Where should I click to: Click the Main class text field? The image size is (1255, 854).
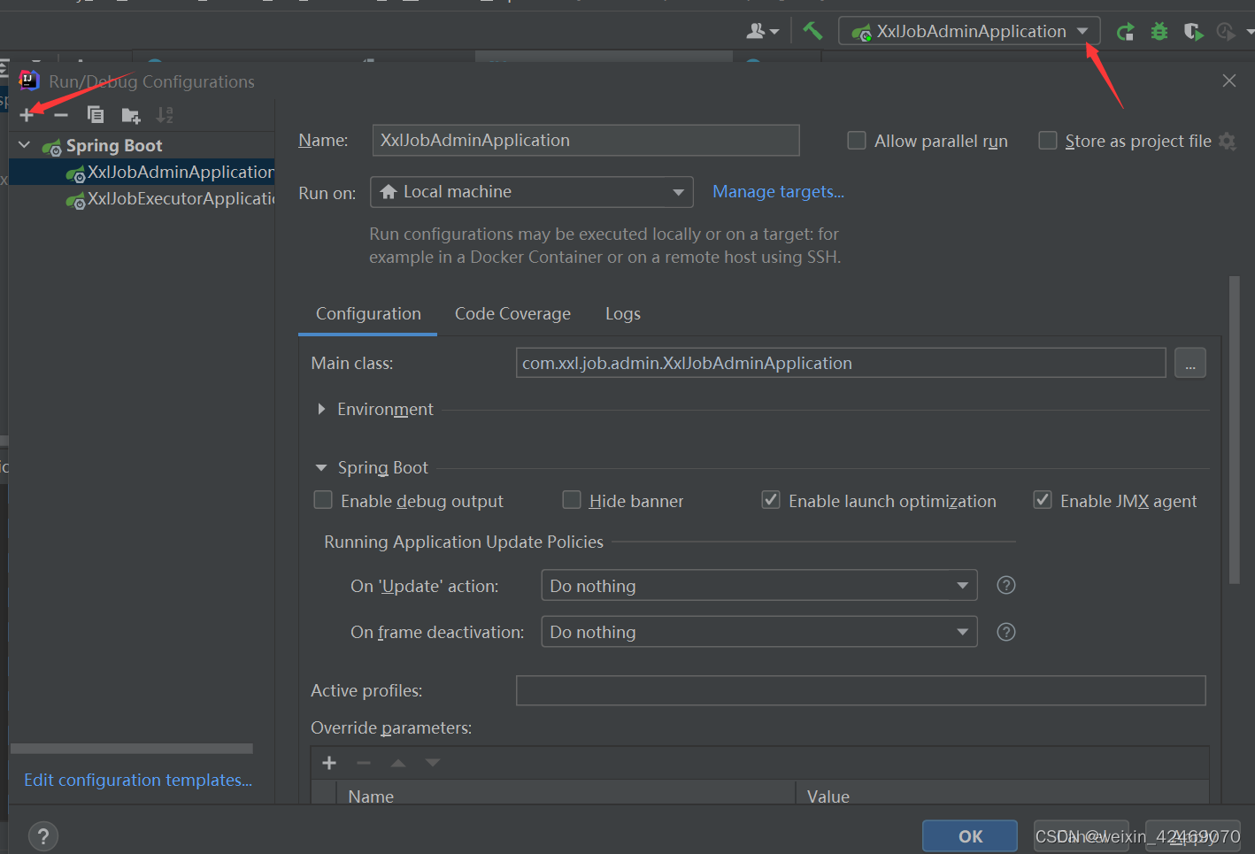(x=841, y=363)
